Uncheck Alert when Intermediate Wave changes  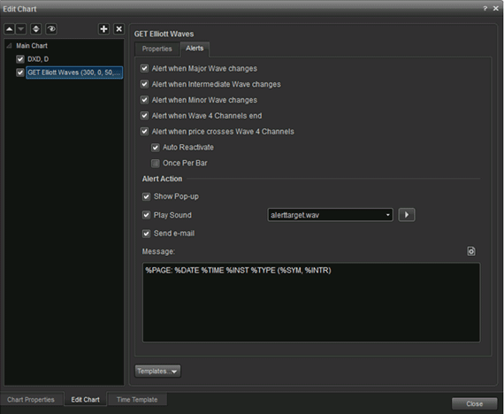pyautogui.click(x=144, y=84)
